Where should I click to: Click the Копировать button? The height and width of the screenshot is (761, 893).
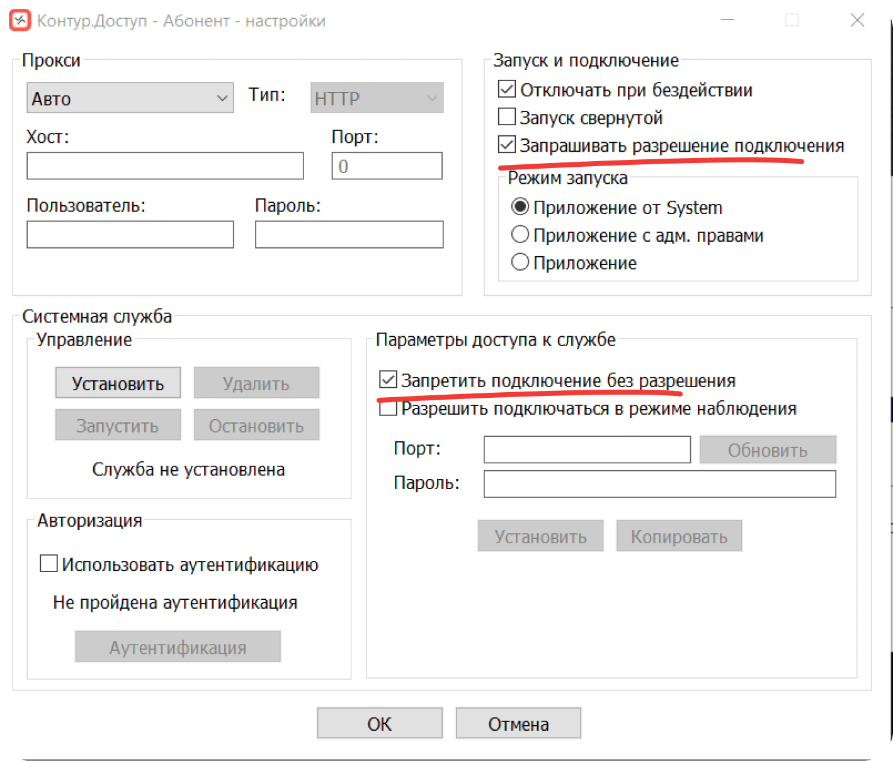(679, 536)
